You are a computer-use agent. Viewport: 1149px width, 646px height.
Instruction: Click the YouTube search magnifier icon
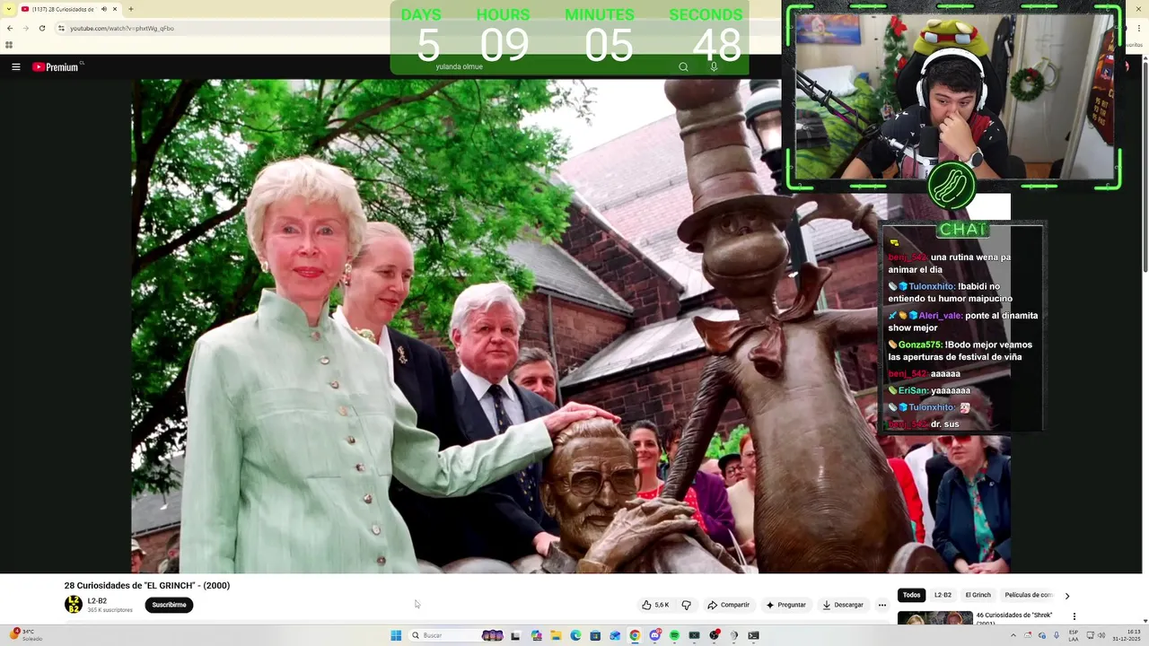(683, 66)
